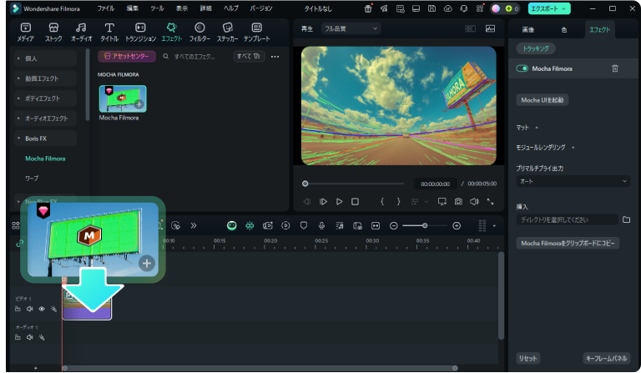Viewport: 641px width, 373px height.
Task: Open the すべて filter dropdown
Action: coord(249,57)
